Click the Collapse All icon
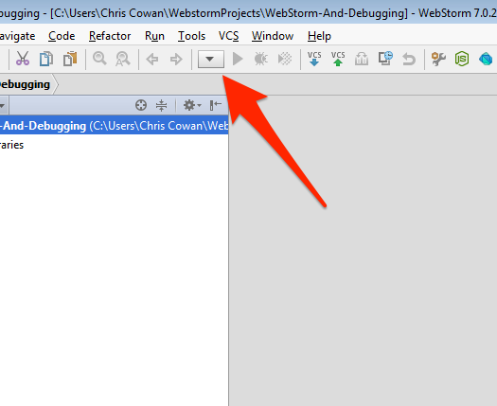The width and height of the screenshot is (497, 406). coord(161,105)
